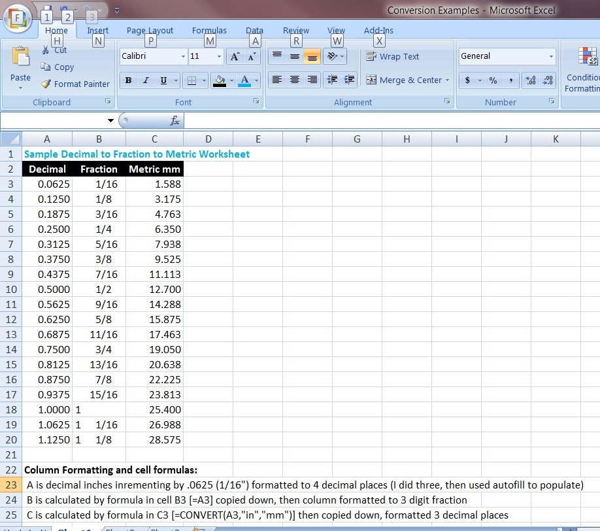Expand the Underline style arrow

(x=176, y=80)
